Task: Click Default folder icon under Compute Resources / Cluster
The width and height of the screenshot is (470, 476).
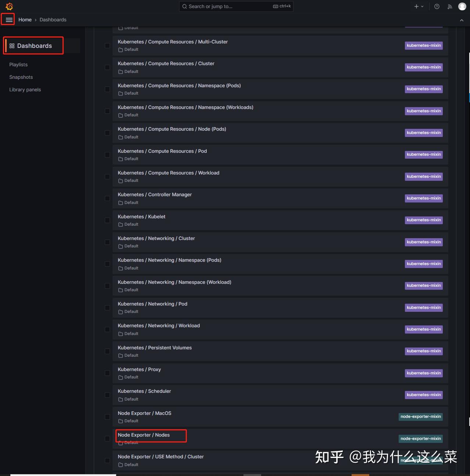Action: 120,72
